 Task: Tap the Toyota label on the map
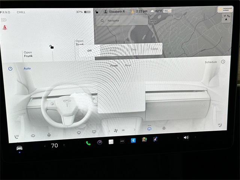pyautogui.click(x=152, y=21)
